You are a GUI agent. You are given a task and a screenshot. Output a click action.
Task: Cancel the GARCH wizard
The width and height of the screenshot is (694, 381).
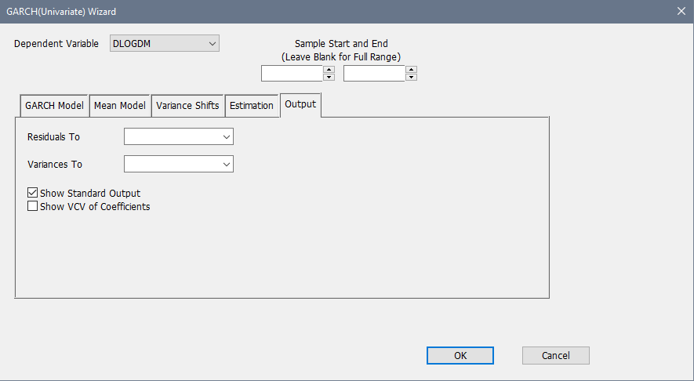pyautogui.click(x=555, y=355)
